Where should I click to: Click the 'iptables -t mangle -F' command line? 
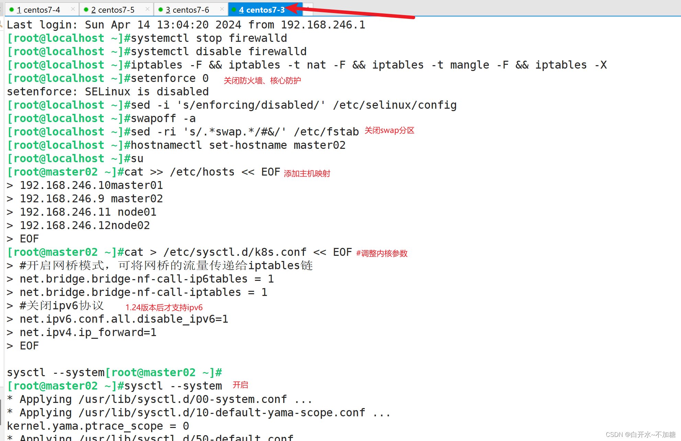307,65
